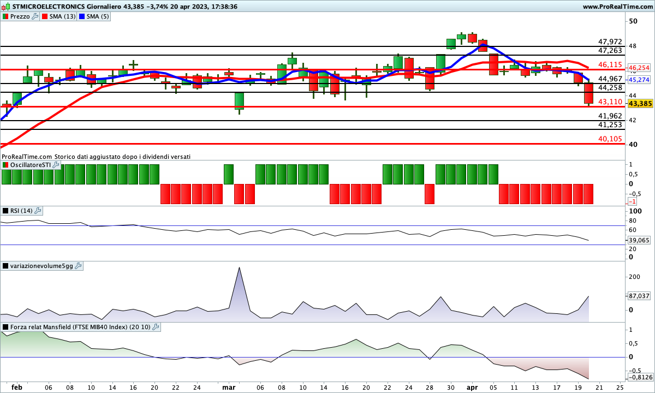Click the ProRealTime.com Storico dati notice
This screenshot has height=393, width=655.
point(96,157)
